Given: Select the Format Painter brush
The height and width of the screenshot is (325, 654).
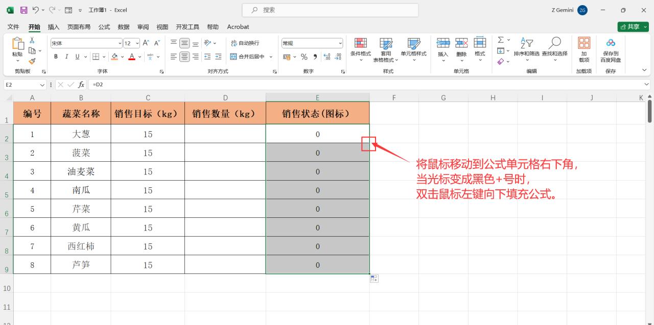Looking at the screenshot, I should [32, 61].
